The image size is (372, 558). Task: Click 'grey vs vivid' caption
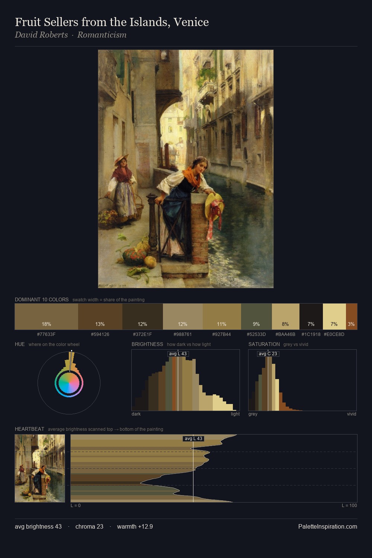(x=296, y=344)
